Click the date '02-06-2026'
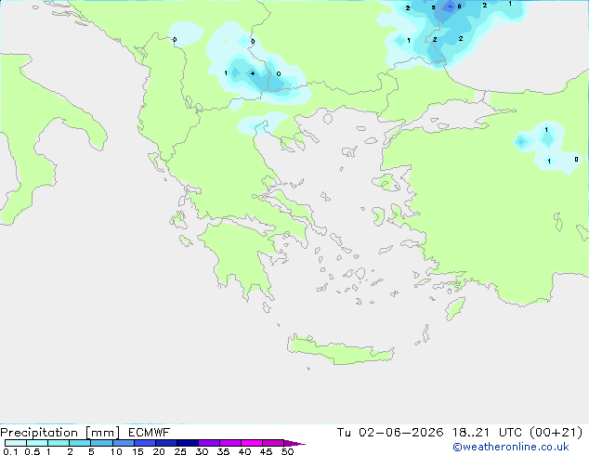The width and height of the screenshot is (589, 455). (400, 433)
